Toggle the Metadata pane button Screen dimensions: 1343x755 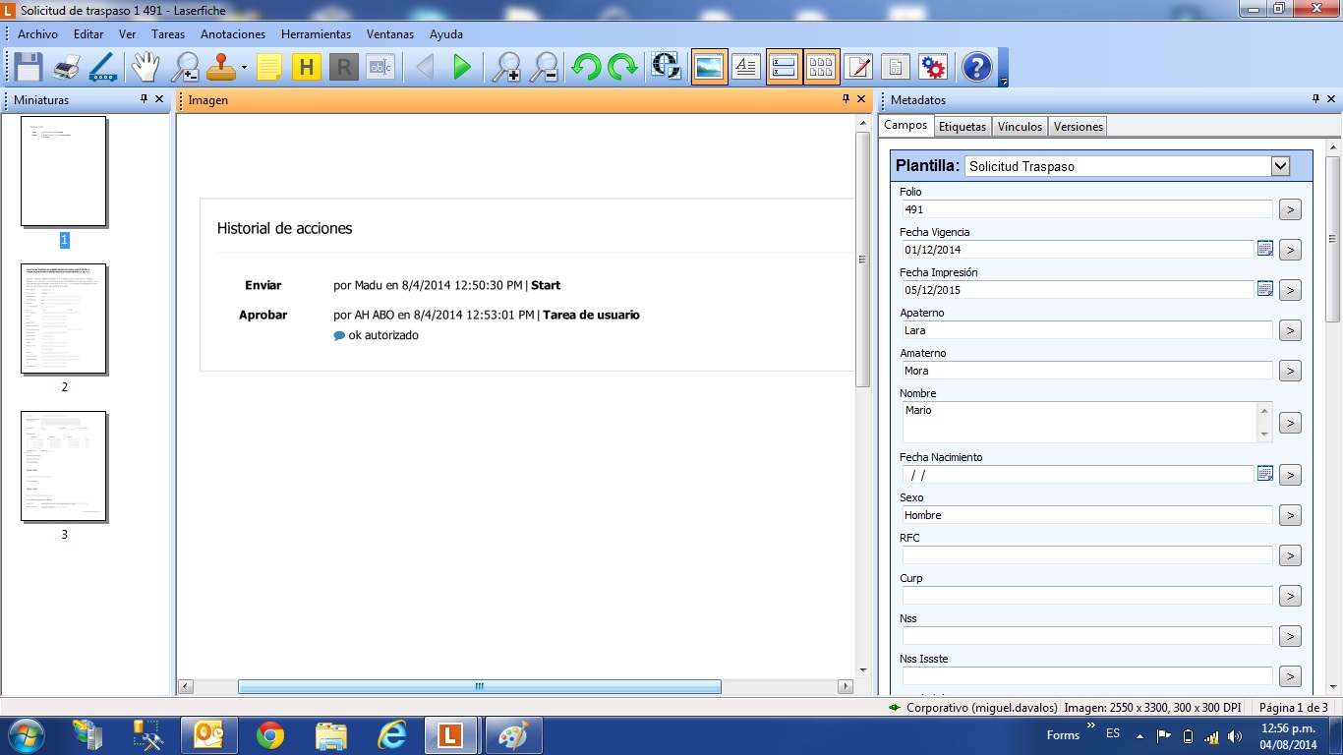click(784, 67)
